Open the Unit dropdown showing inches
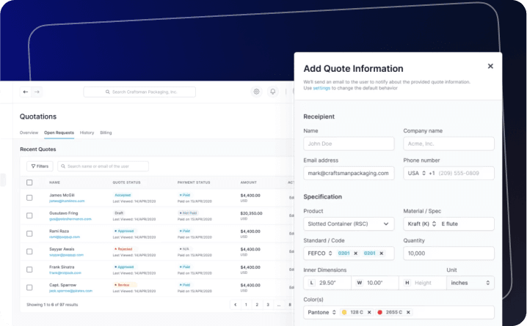Image resolution: width=527 pixels, height=326 pixels. (x=470, y=283)
